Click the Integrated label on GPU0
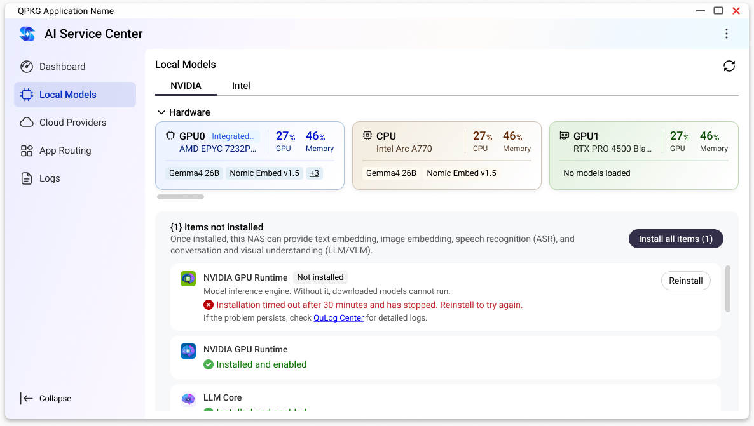Viewport: 754px width, 426px height. (233, 136)
